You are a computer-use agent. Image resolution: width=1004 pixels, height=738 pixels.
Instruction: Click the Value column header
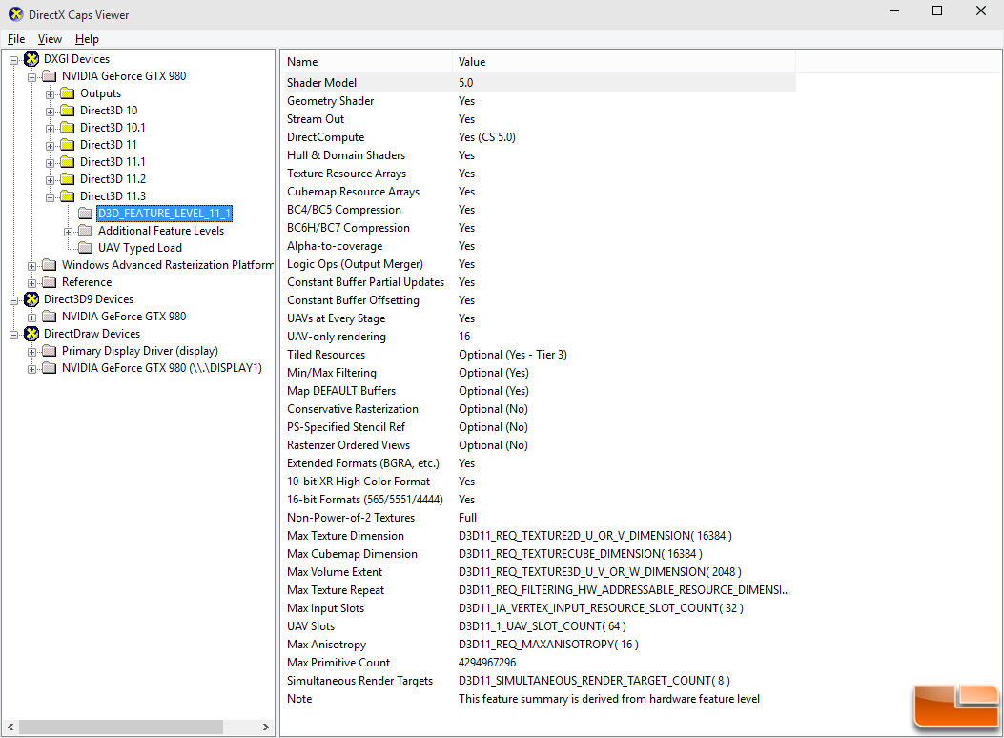coord(624,62)
